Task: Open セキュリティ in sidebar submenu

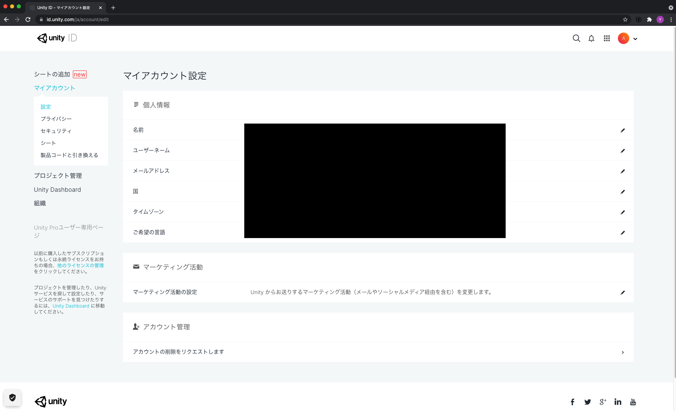Action: (56, 131)
